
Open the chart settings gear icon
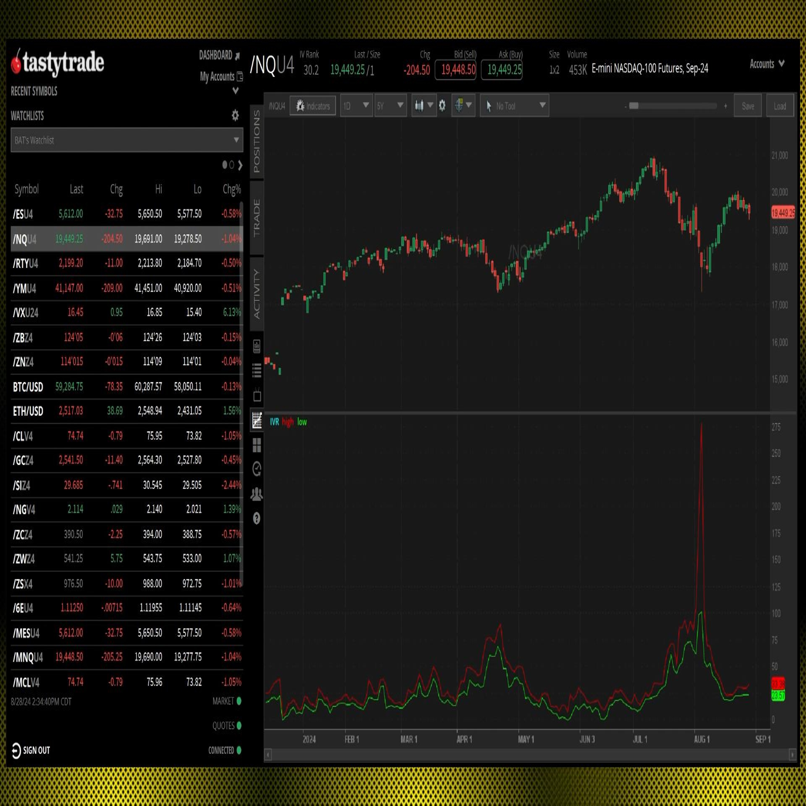point(442,106)
